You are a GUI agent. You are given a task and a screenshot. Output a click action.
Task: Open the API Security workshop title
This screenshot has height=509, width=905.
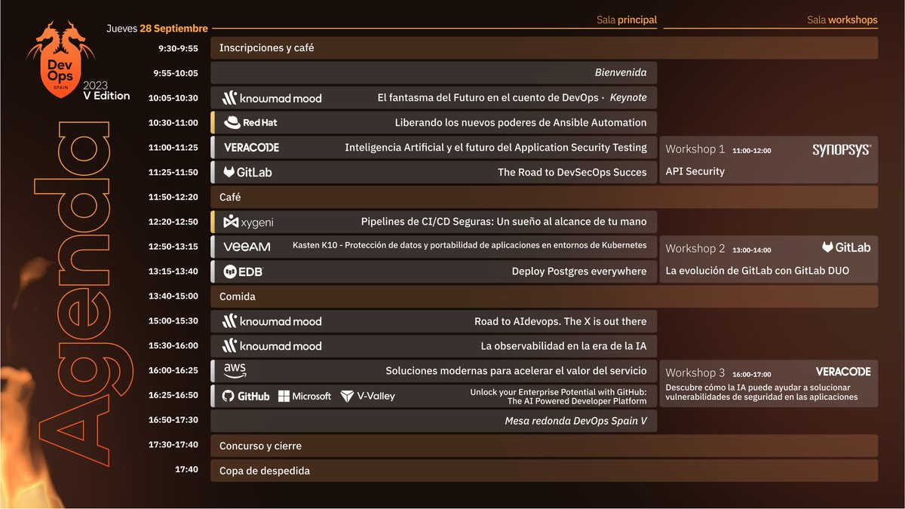pyautogui.click(x=695, y=171)
